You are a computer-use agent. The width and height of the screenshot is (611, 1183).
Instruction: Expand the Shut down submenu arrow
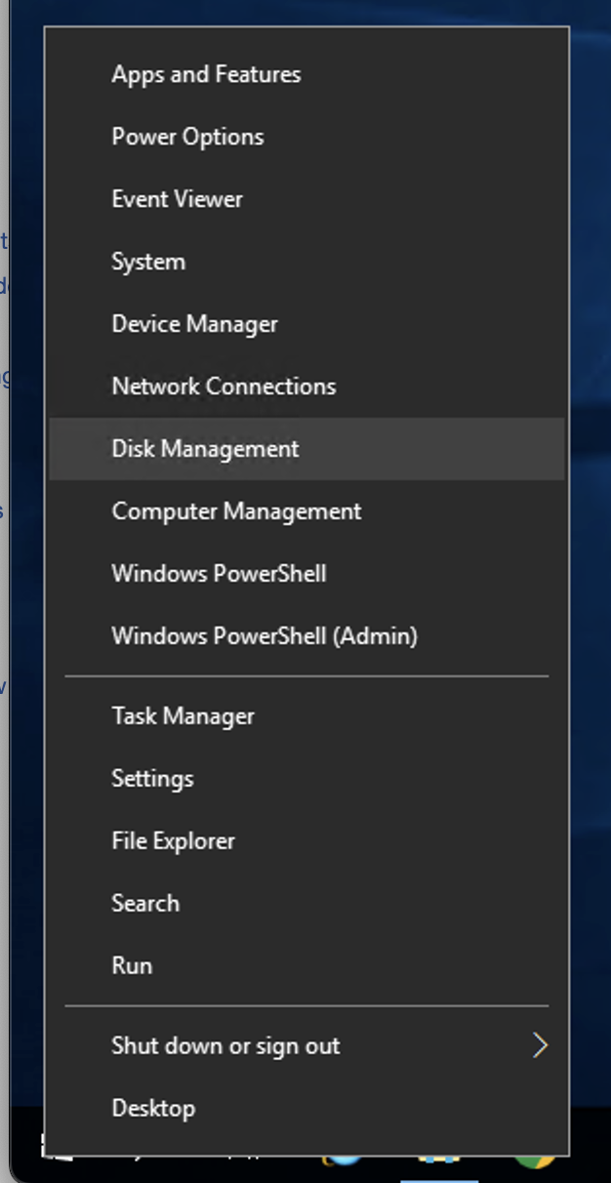coord(540,1046)
